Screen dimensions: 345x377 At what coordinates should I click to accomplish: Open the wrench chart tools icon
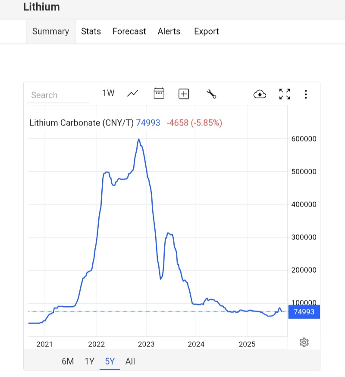click(x=211, y=94)
